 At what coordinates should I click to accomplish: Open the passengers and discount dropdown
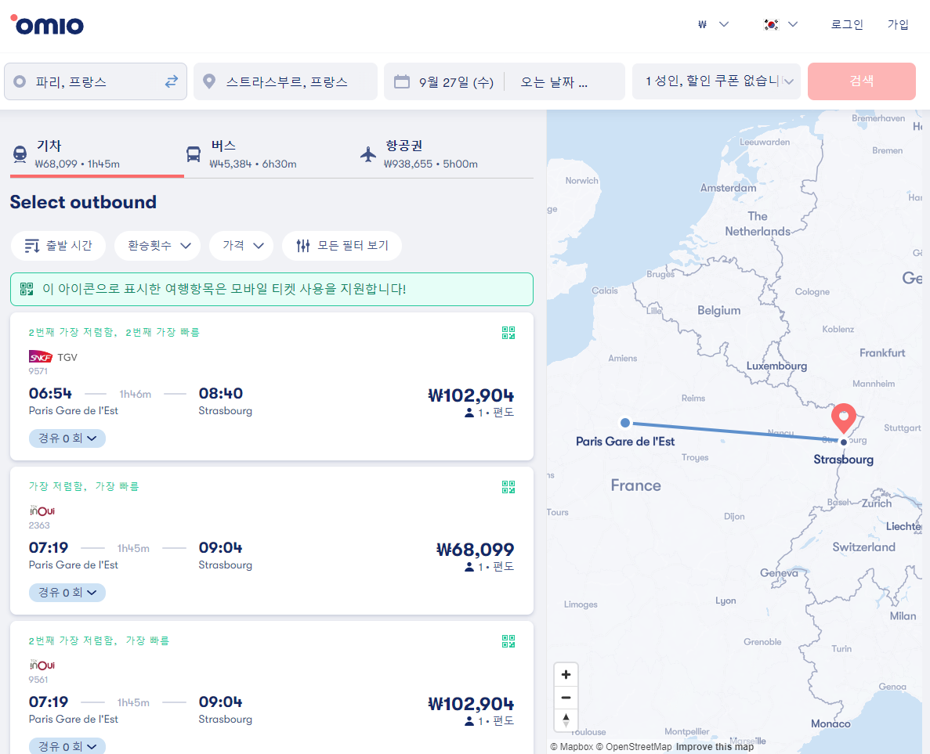[716, 81]
